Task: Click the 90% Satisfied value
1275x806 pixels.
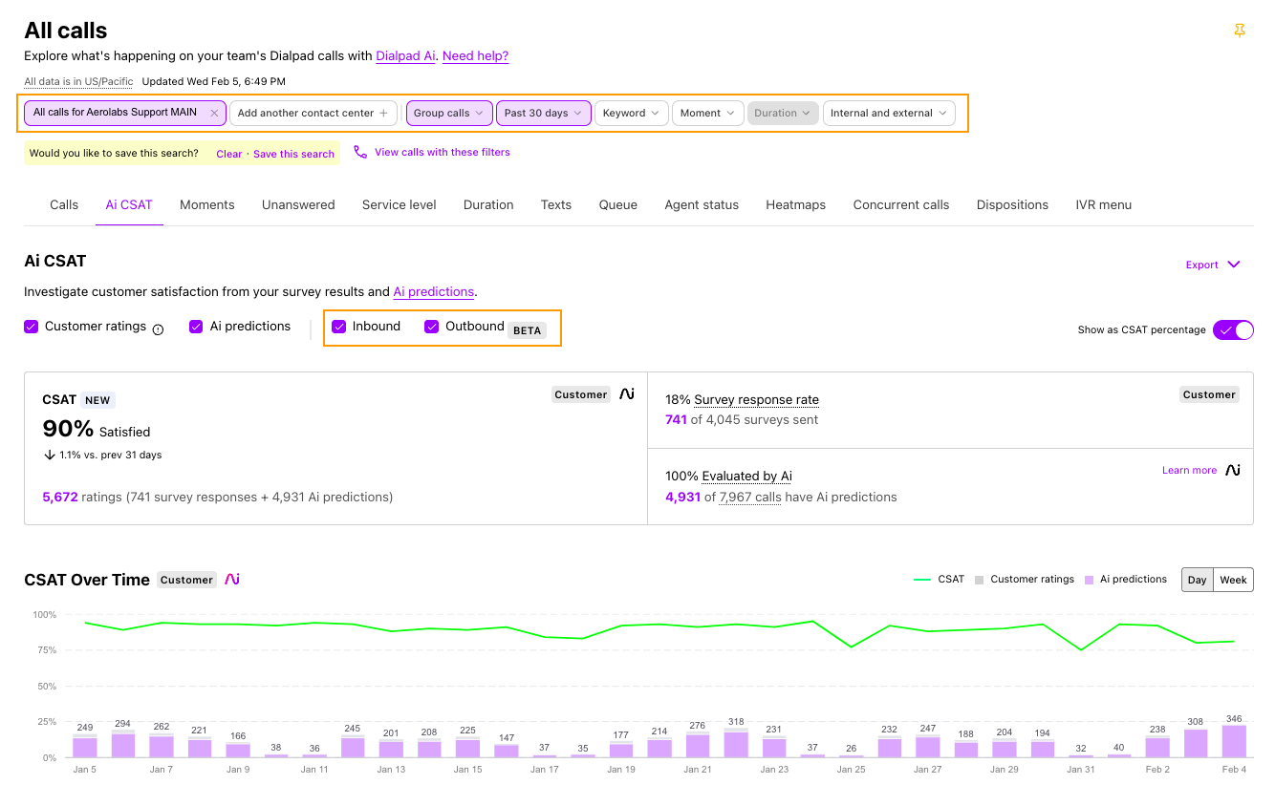Action: 97,430
